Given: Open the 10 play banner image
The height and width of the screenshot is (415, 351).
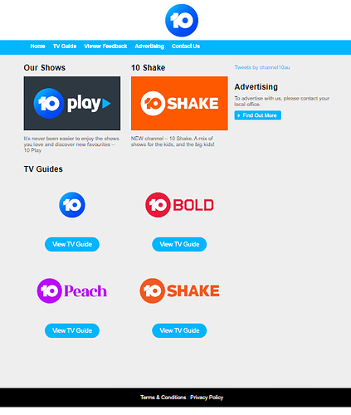Looking at the screenshot, I should (x=72, y=103).
